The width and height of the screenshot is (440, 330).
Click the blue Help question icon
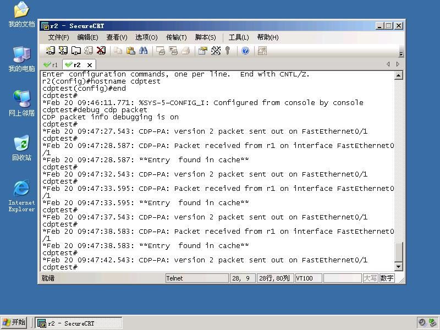coord(245,51)
